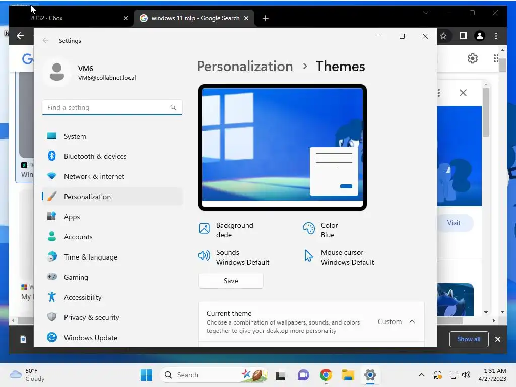Image resolution: width=516 pixels, height=387 pixels.
Task: Click the taskbar Search box
Action: tap(214, 375)
